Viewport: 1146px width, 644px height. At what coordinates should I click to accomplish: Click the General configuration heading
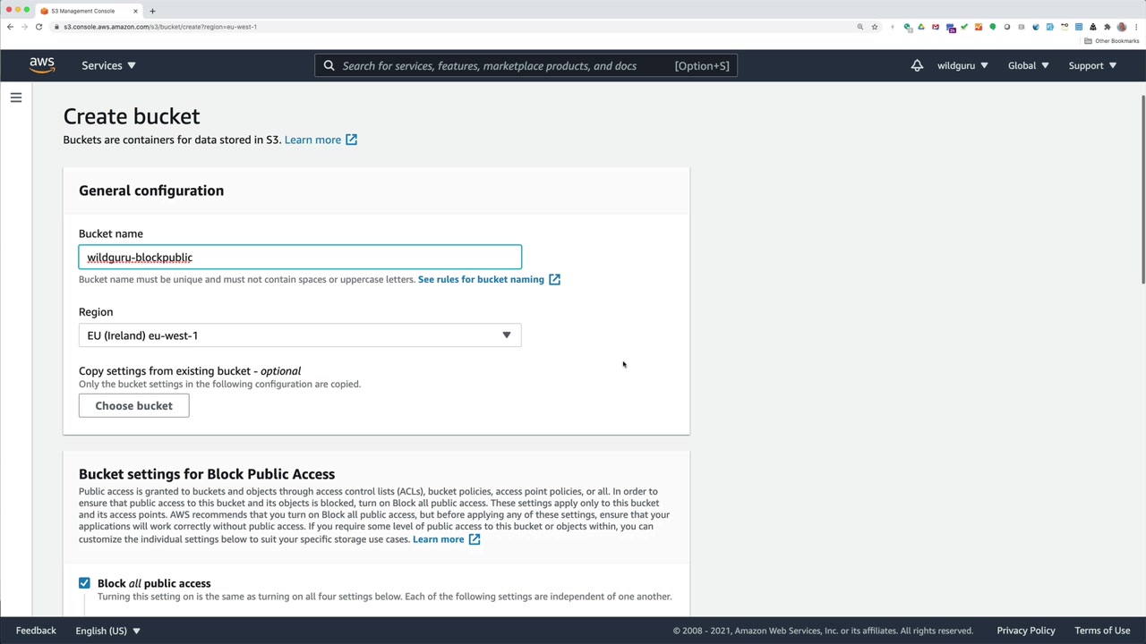[x=151, y=191]
